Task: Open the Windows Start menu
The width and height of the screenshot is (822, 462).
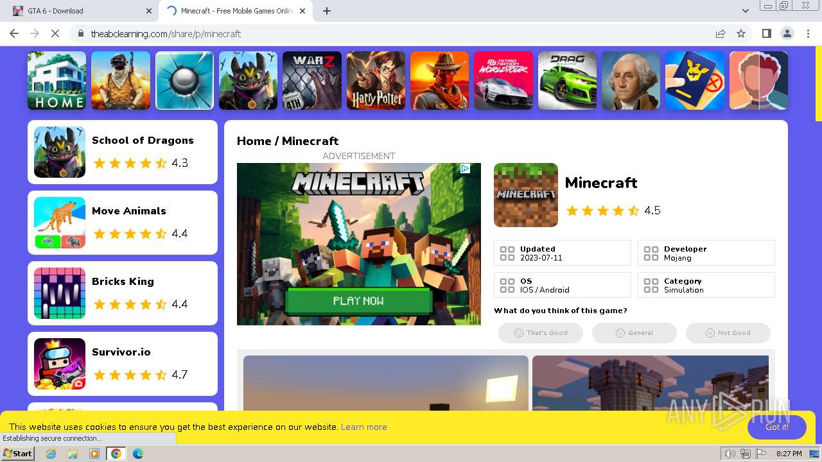Action: pyautogui.click(x=18, y=454)
